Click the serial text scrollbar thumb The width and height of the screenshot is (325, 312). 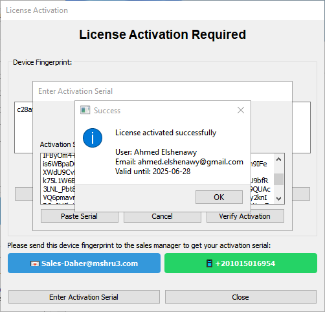tap(278, 179)
